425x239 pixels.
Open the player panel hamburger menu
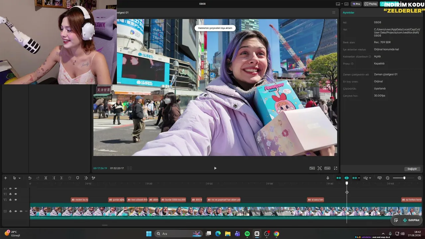click(x=334, y=13)
